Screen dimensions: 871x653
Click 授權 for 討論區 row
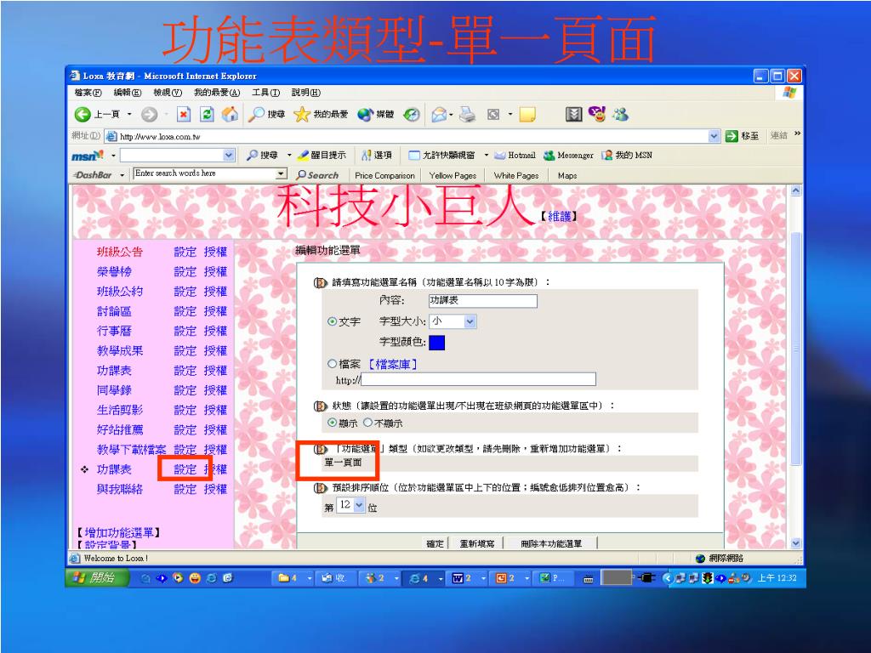click(x=215, y=311)
